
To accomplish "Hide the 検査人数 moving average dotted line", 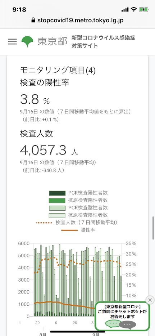I will (x=77, y=223).
